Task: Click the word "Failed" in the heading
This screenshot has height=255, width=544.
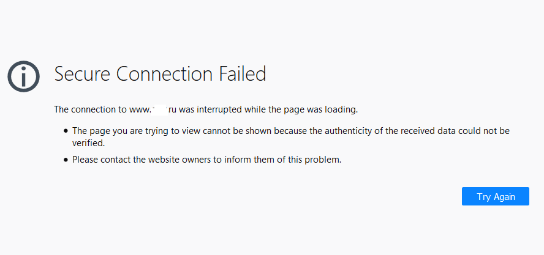Action: click(243, 75)
